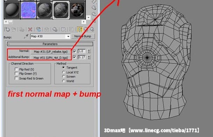Click the Make Material Copy icon
This screenshot has width=213, height=137.
click(x=38, y=29)
